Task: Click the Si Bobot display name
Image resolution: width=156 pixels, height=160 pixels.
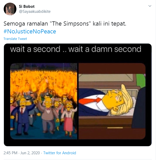Action: tap(27, 7)
